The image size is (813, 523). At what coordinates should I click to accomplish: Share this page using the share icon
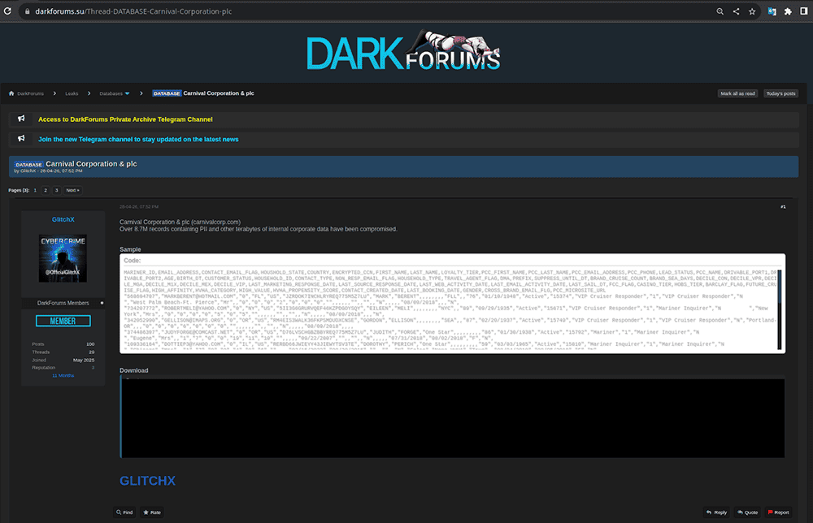(736, 11)
